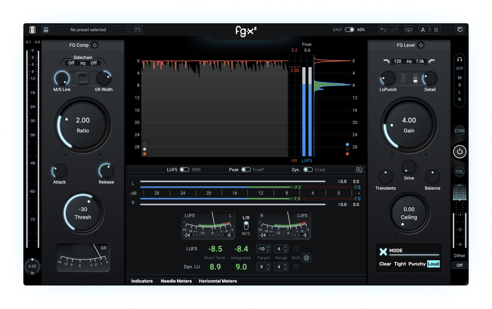Open the Indicators tab
The height and width of the screenshot is (309, 492).
(x=142, y=281)
